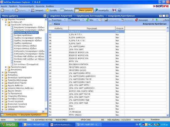
Task: Close the Menu χρήστη panel
Action: tap(45, 16)
